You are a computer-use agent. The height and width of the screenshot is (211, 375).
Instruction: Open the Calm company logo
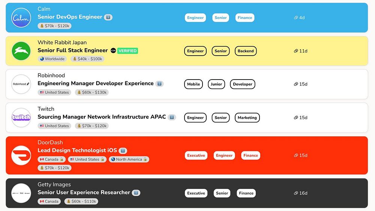[x=21, y=18]
